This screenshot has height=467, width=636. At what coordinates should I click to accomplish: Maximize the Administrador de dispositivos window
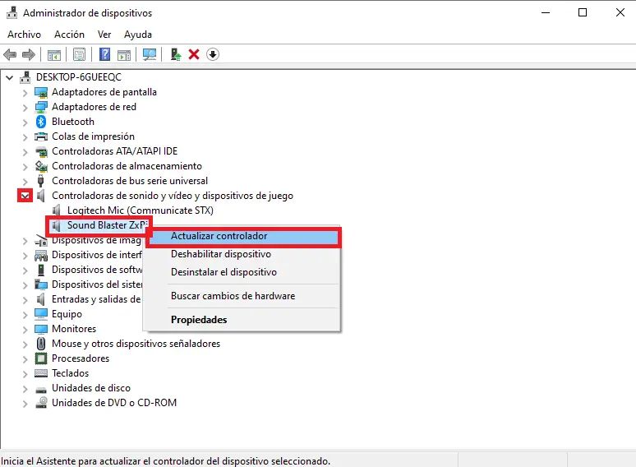(x=583, y=12)
